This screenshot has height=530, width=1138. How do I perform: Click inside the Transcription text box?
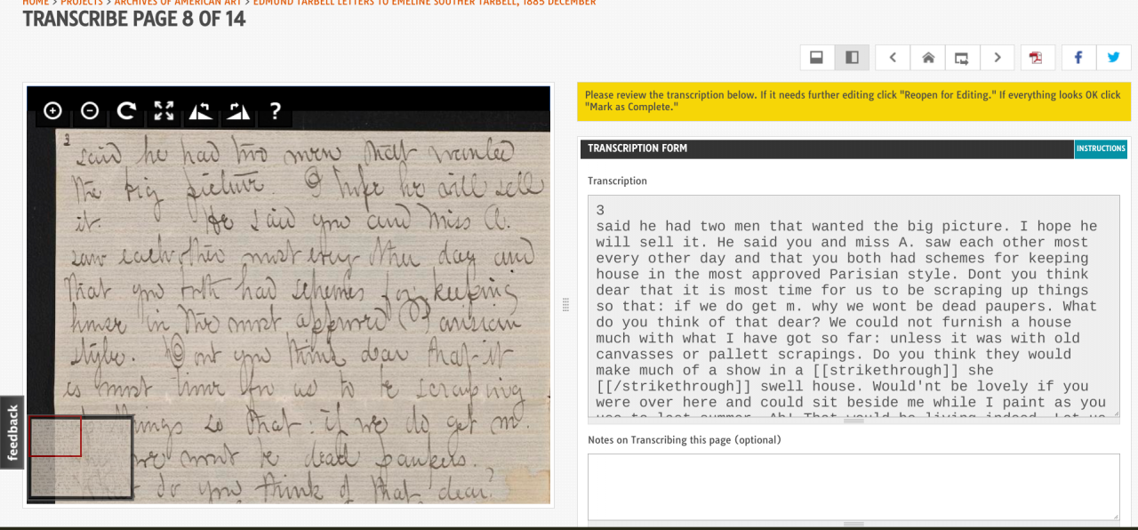coord(853,306)
